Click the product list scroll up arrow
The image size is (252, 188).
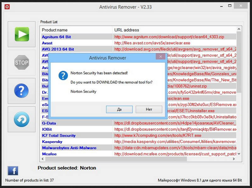point(239,29)
